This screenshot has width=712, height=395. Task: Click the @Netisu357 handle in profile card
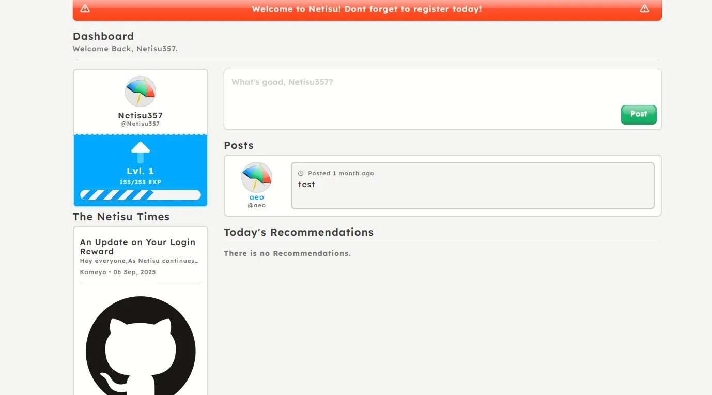click(141, 124)
